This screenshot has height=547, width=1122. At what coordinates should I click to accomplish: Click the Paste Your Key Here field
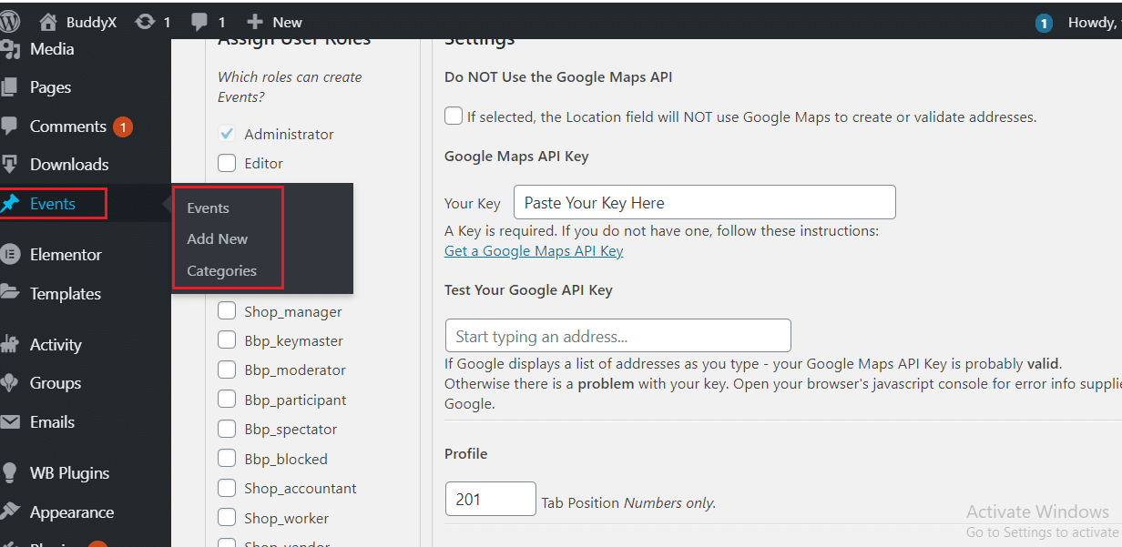(x=704, y=201)
